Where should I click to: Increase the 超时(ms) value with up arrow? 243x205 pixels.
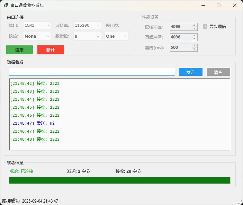tap(194, 46)
